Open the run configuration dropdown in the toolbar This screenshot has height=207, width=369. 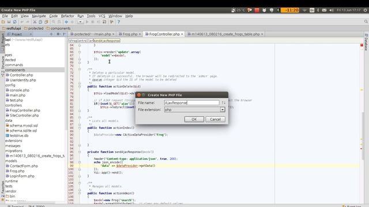[81, 22]
